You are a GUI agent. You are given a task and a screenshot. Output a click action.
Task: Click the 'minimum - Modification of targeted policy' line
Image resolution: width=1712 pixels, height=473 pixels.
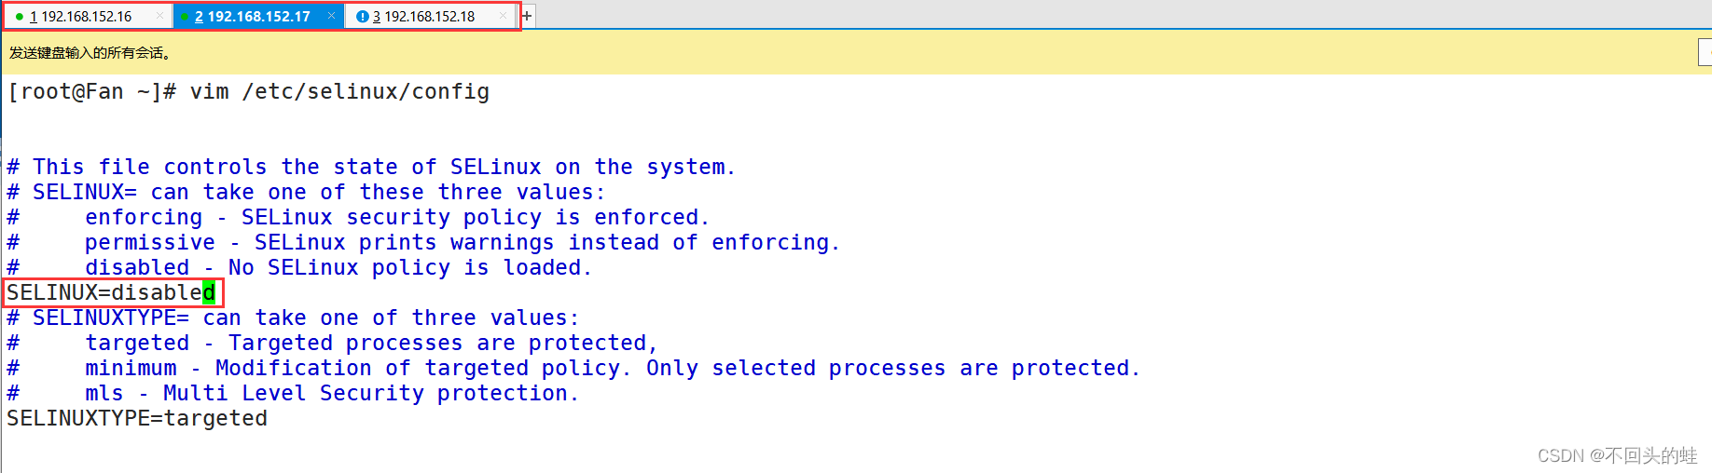[611, 368]
